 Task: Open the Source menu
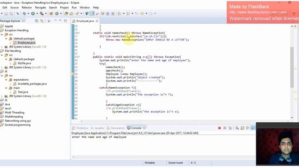pyautogui.click(x=14, y=7)
